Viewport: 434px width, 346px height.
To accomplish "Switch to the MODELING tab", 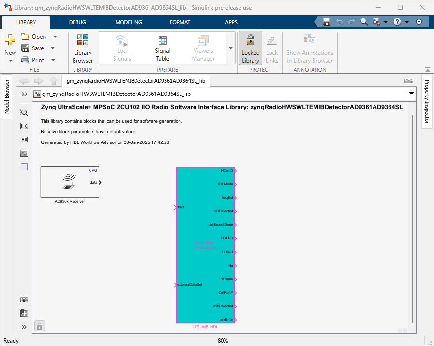I will (x=129, y=22).
